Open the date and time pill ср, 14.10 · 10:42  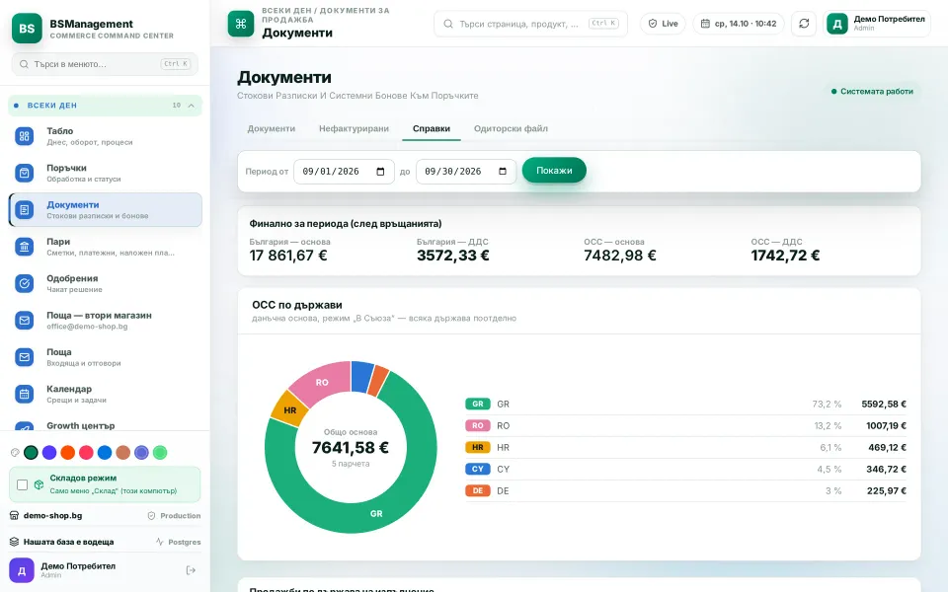[739, 24]
